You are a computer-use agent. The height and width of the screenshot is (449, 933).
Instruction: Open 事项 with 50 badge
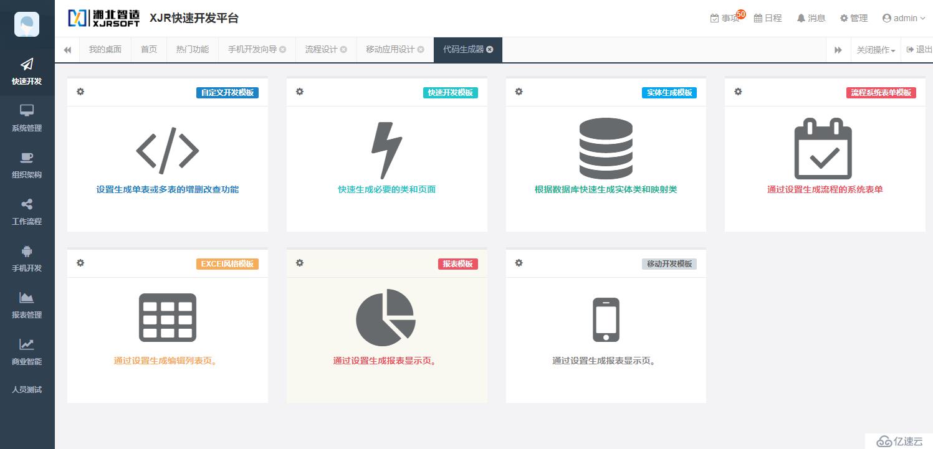[727, 18]
